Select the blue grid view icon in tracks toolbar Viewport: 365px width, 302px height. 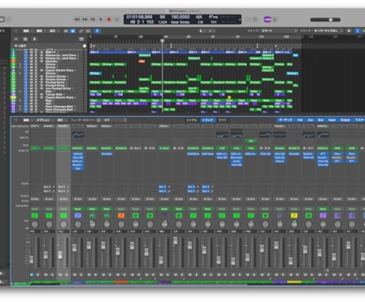coord(72,31)
